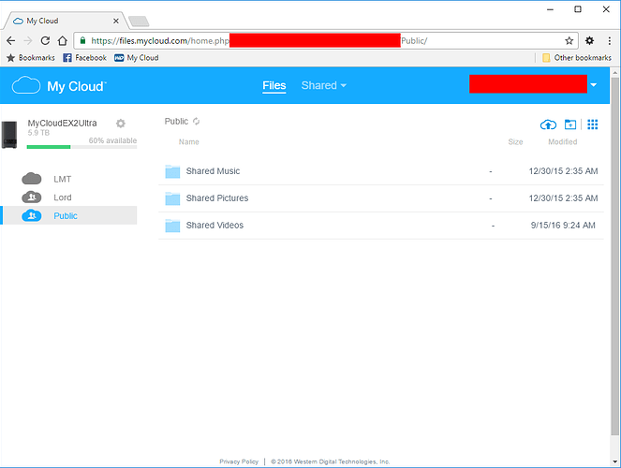Close the My Cloud browser tab
This screenshot has height=468, width=621.
pos(115,21)
